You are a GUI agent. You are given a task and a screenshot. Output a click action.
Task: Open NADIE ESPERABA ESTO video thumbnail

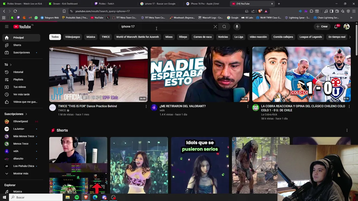200,74
